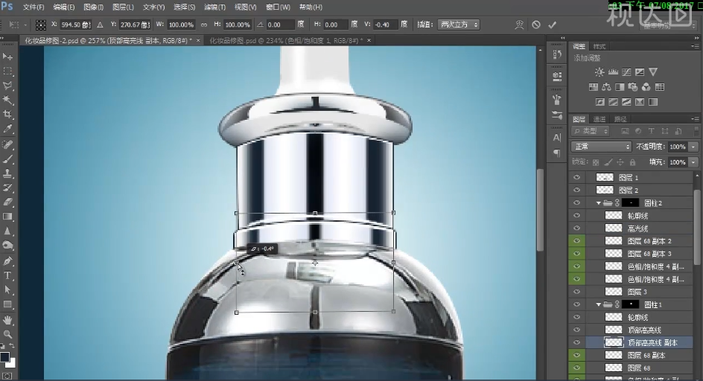Hide layer 图层 1
Screen dimensions: 703x381
pos(576,178)
